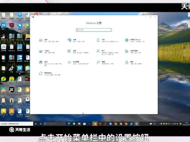
Task: Select the DingTalk blue wing desktop icon
Action: tap(20, 26)
